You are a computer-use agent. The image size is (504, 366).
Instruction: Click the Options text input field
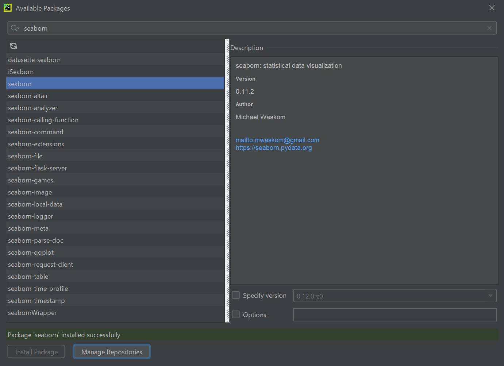coord(395,315)
